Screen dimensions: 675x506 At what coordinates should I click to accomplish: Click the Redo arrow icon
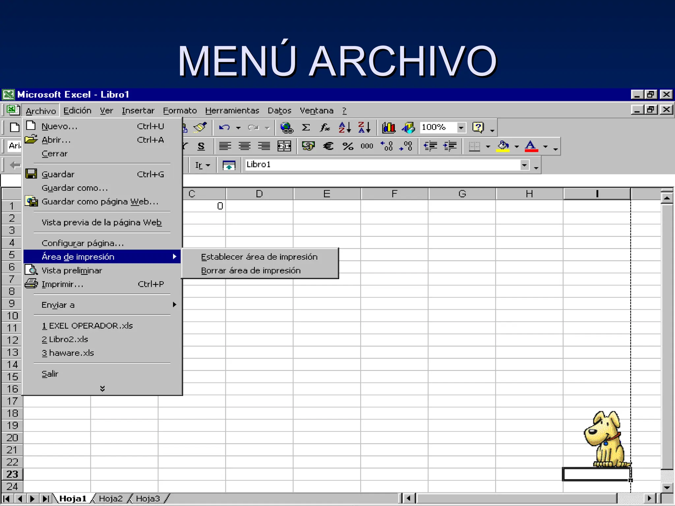pyautogui.click(x=253, y=127)
